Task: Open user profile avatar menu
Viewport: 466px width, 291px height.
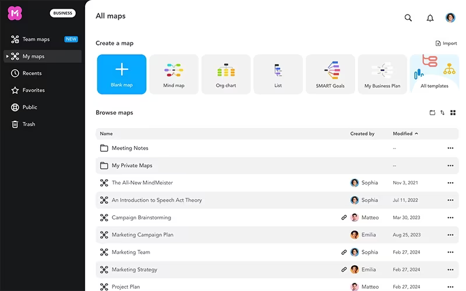Action: 450,17
